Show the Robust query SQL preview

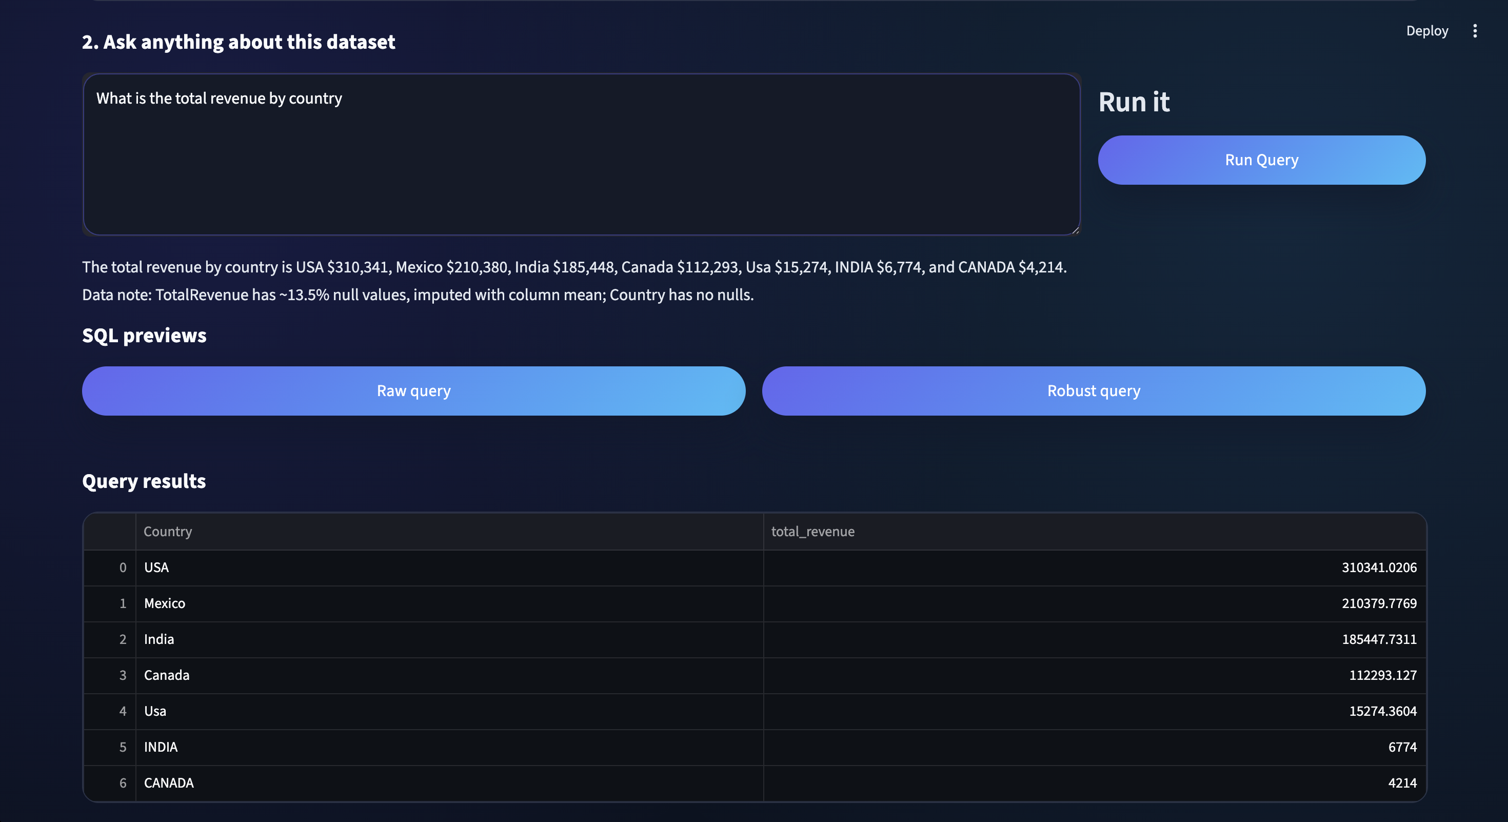pyautogui.click(x=1093, y=391)
